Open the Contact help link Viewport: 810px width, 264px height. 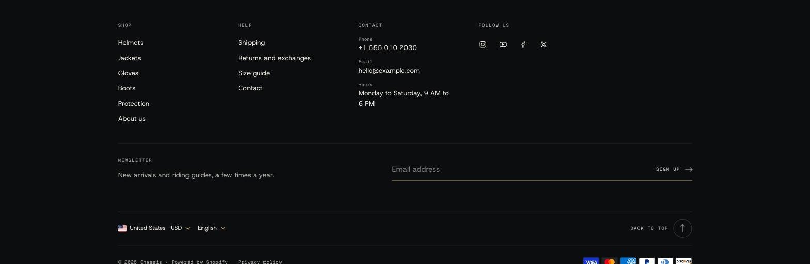pyautogui.click(x=250, y=88)
